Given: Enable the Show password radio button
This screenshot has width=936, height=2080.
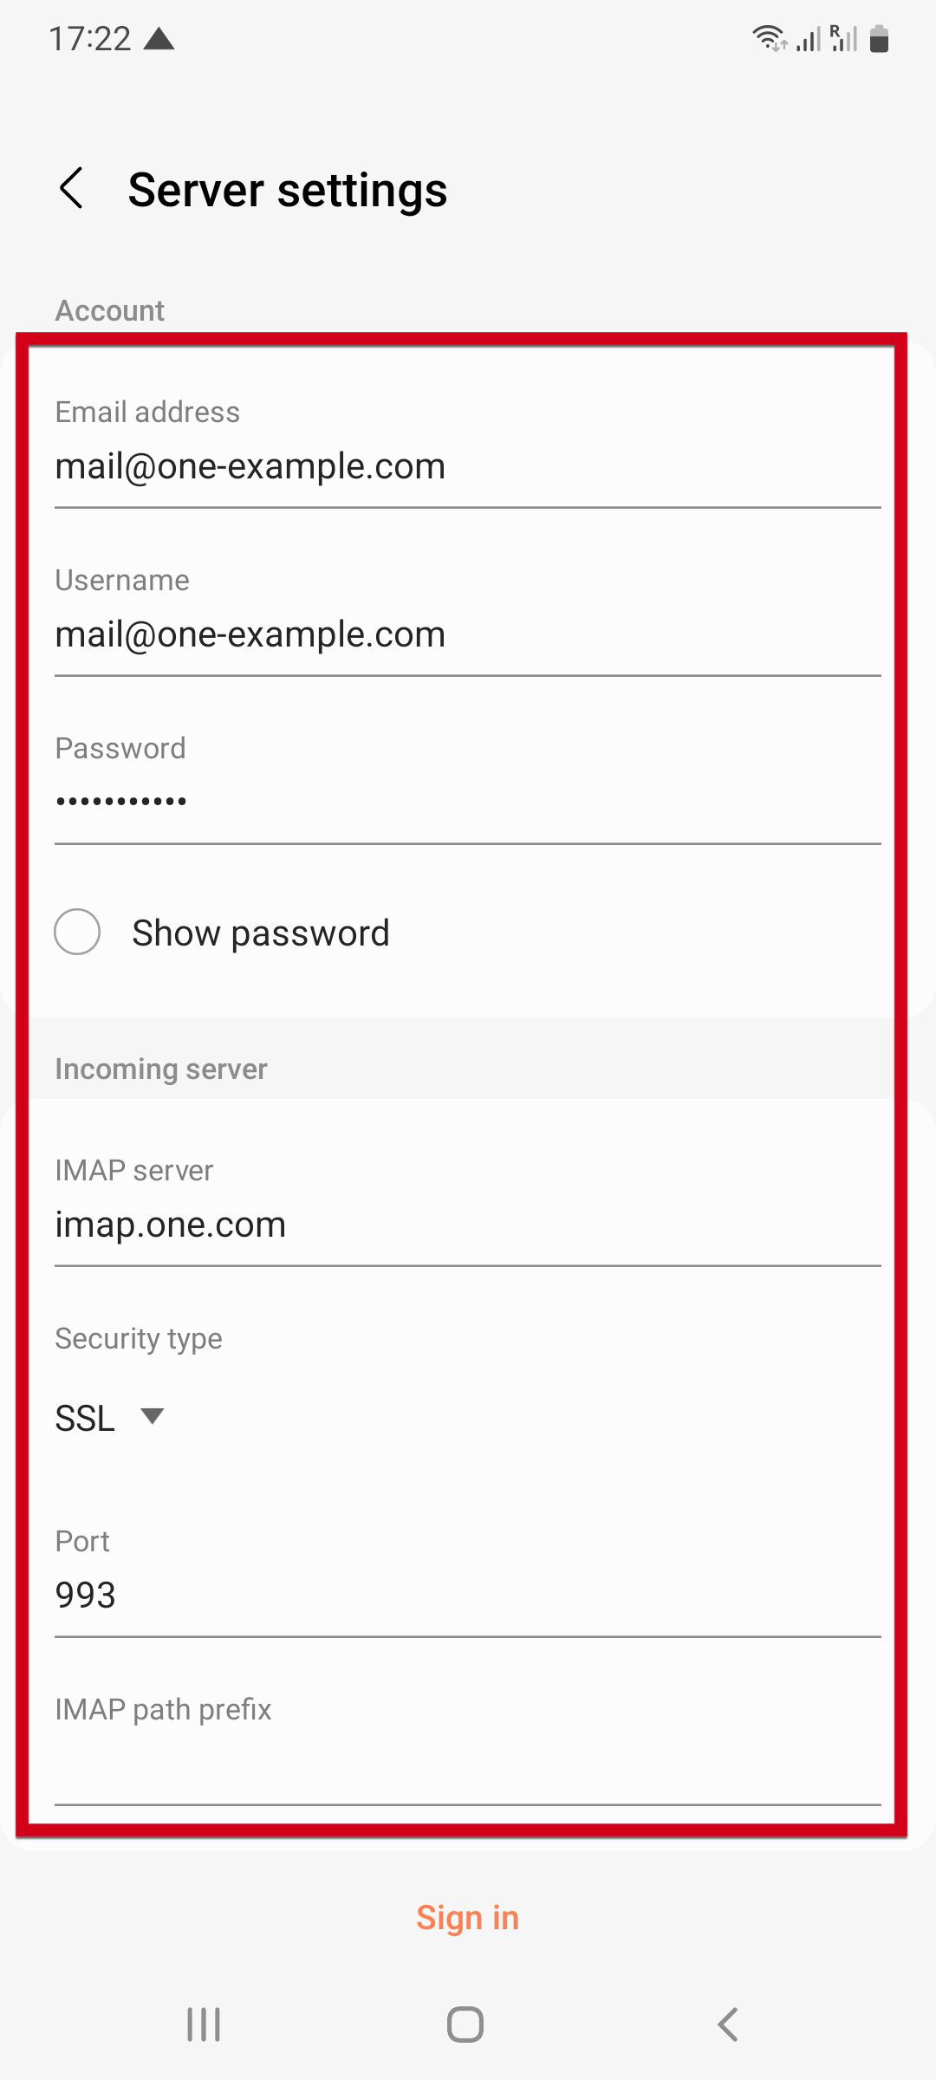Looking at the screenshot, I should point(77,932).
